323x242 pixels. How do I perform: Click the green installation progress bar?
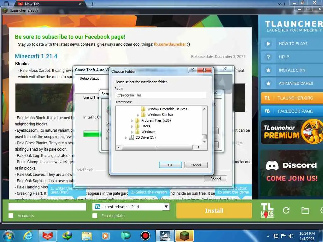[92, 134]
